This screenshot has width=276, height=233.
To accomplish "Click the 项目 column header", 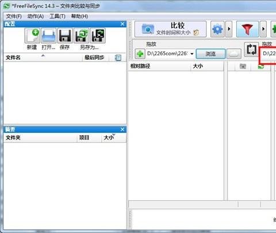I will coord(89,137).
